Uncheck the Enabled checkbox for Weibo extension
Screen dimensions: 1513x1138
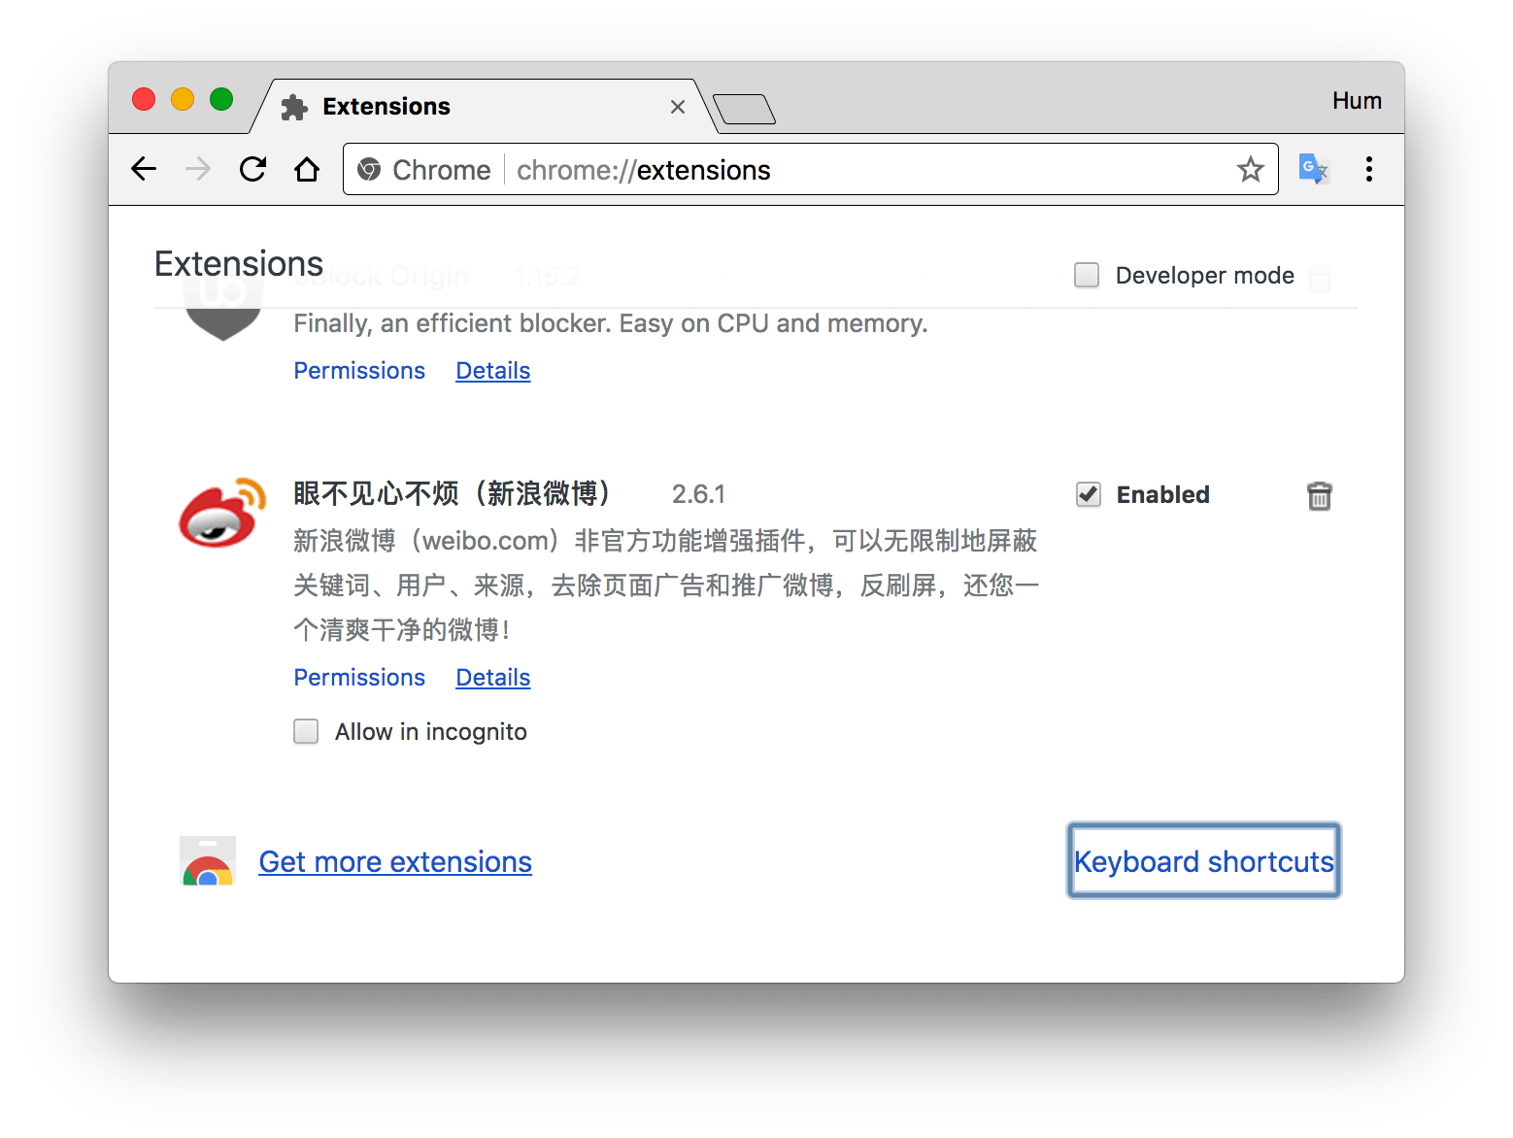(1089, 494)
